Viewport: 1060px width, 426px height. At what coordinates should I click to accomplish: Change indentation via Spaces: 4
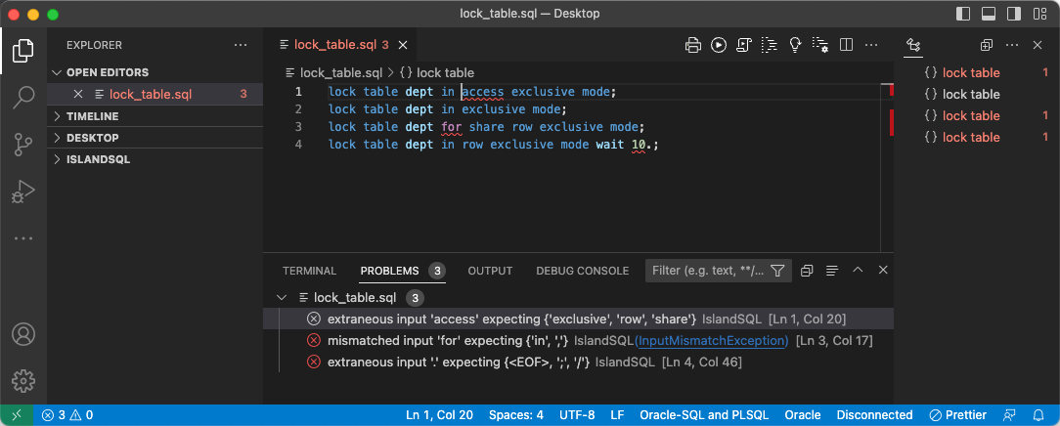coord(515,415)
